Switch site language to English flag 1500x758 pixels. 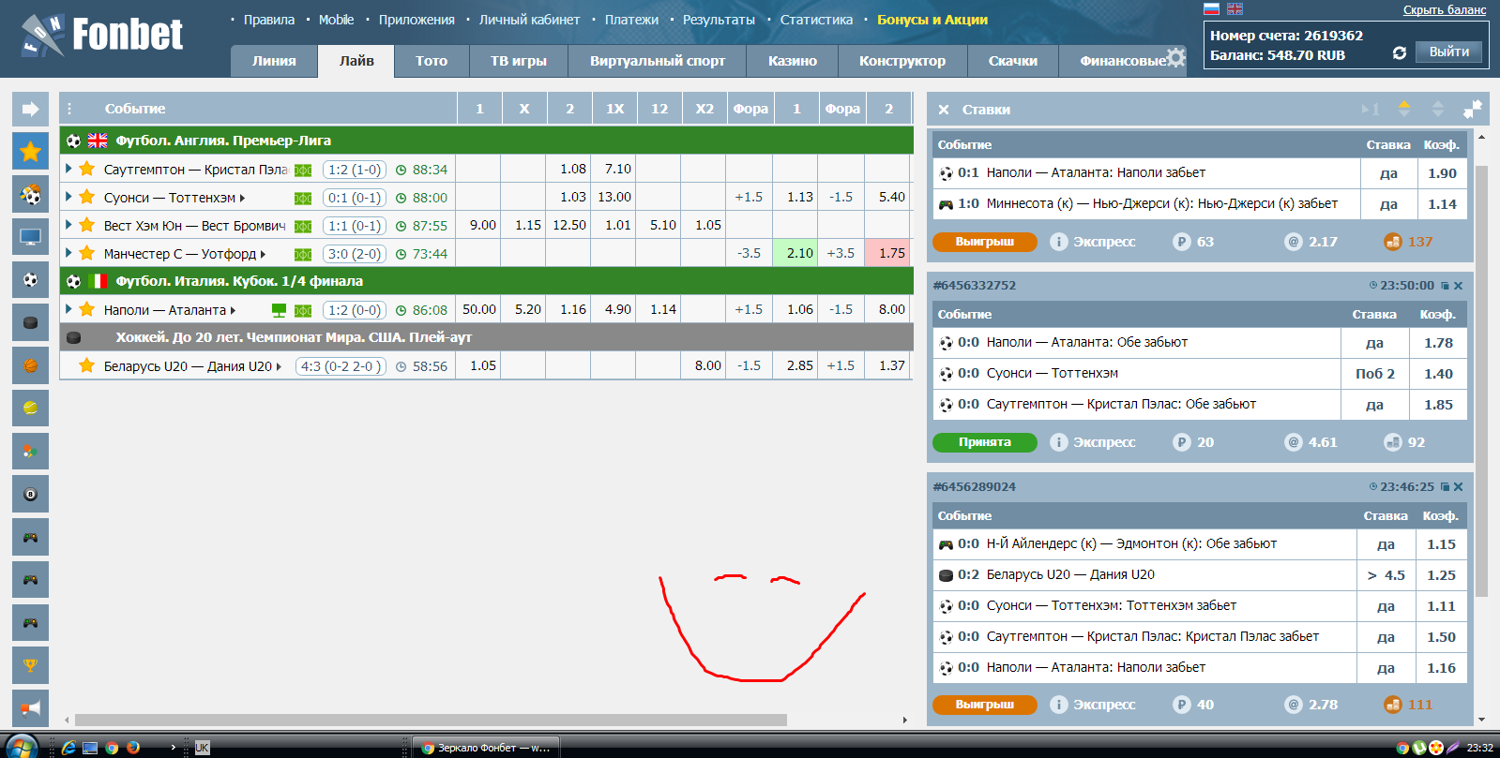pyautogui.click(x=1235, y=8)
